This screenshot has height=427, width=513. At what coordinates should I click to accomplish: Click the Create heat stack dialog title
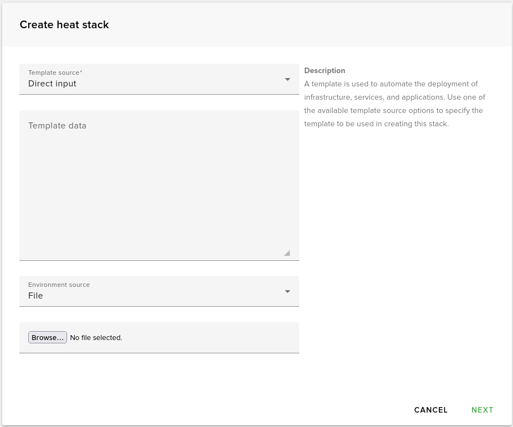(64, 24)
